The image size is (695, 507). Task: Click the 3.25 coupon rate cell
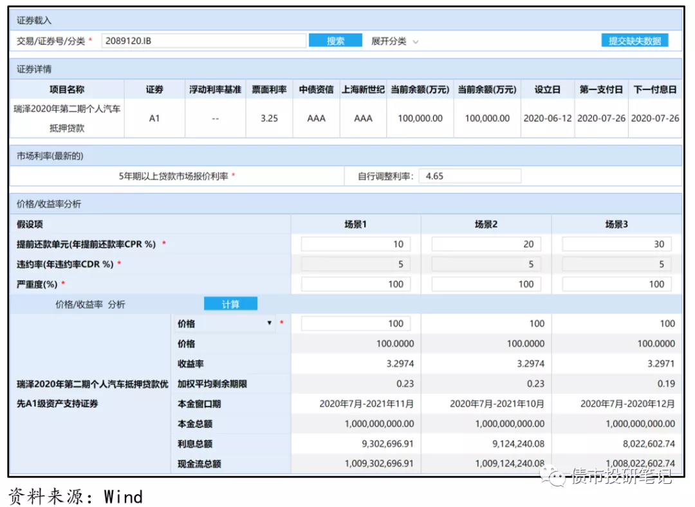click(269, 118)
